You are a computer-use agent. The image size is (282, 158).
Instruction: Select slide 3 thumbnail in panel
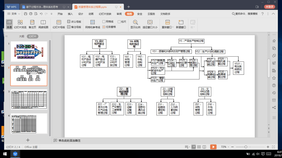pyautogui.click(x=29, y=100)
